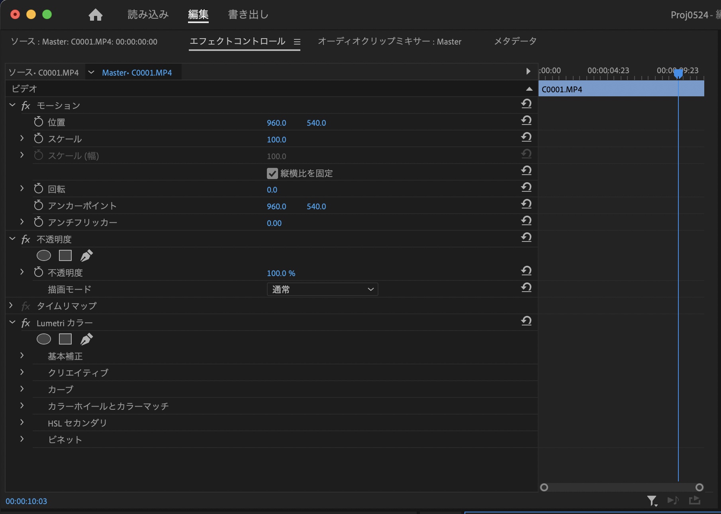The image size is (721, 514).
Task: Expand the スケール property
Action: pos(22,138)
